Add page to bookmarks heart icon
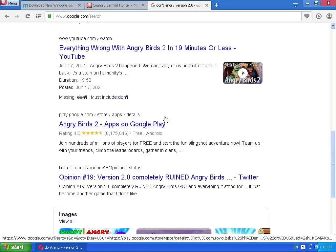 [307, 16]
